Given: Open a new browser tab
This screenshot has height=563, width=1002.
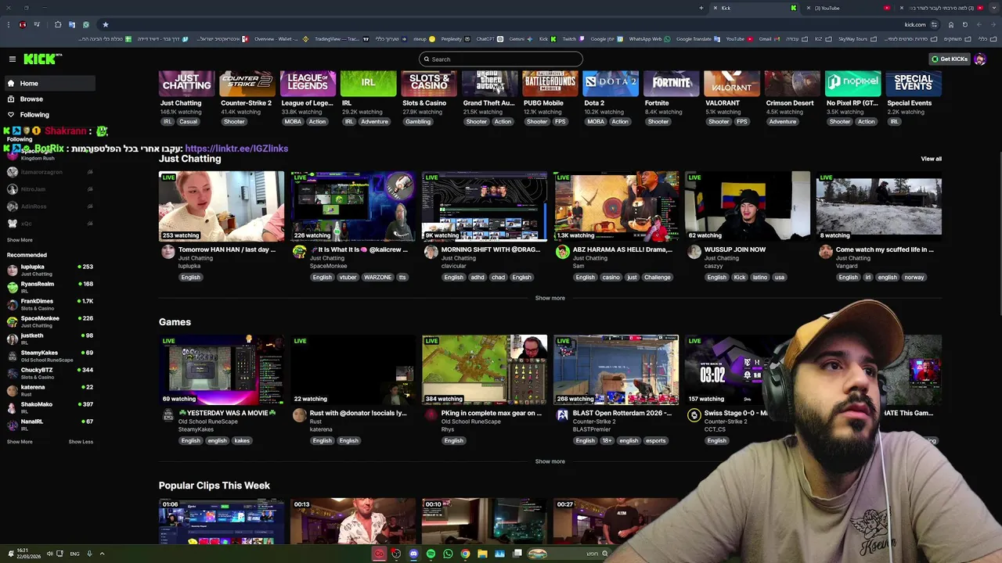Looking at the screenshot, I should click(x=701, y=8).
